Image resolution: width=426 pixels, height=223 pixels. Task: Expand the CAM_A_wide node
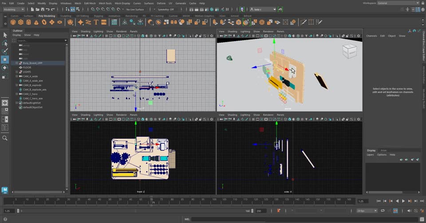click(x=17, y=77)
